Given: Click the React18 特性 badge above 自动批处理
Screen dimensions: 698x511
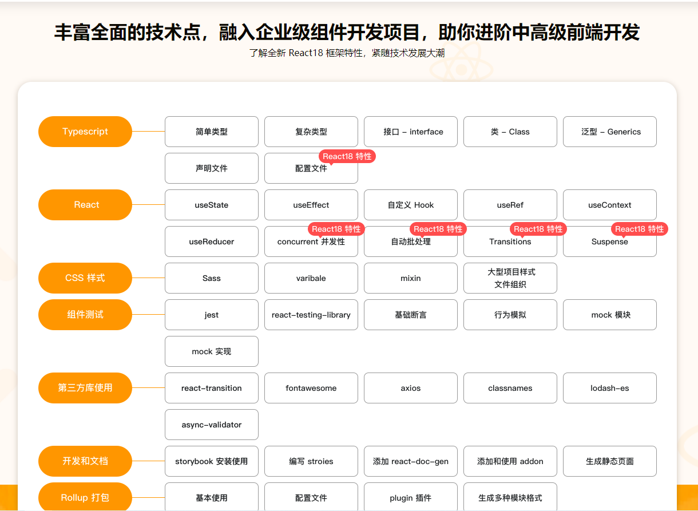Looking at the screenshot, I should pyautogui.click(x=438, y=229).
